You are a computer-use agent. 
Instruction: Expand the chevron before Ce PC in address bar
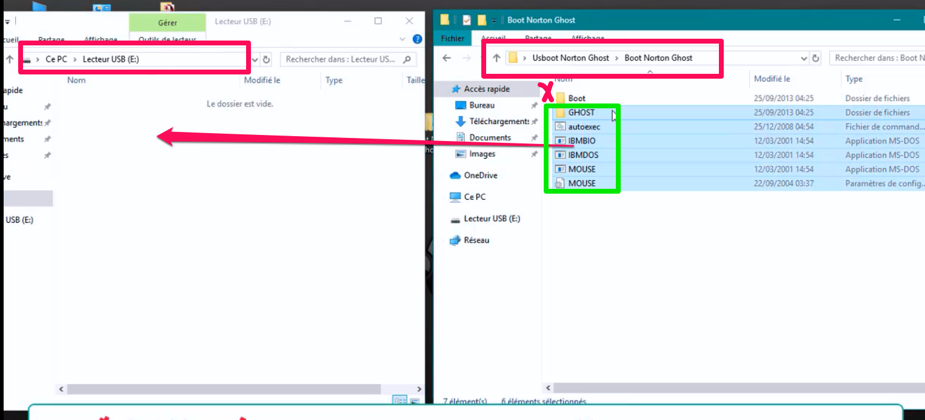(x=38, y=59)
